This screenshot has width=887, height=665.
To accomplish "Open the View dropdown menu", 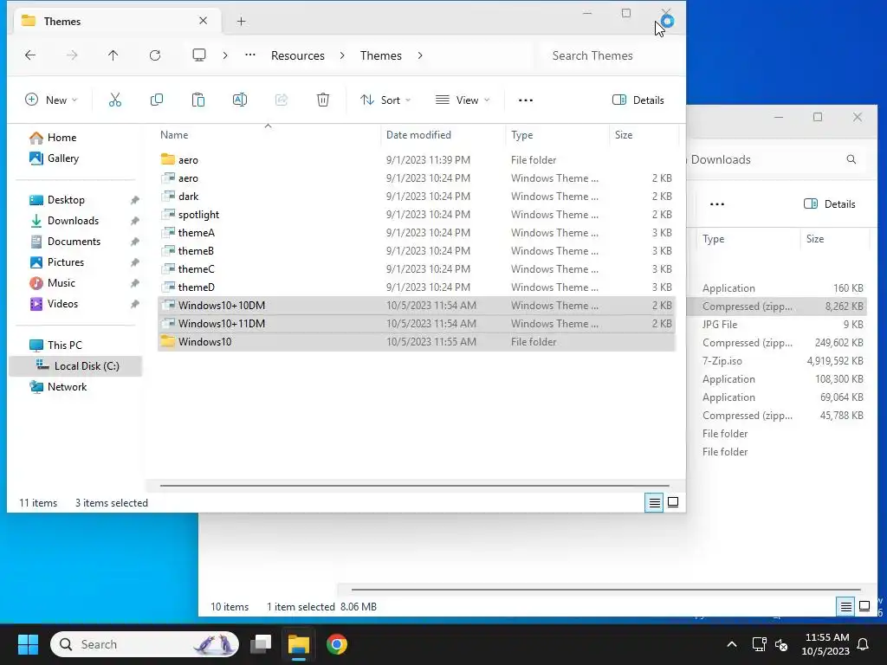I will pyautogui.click(x=463, y=100).
